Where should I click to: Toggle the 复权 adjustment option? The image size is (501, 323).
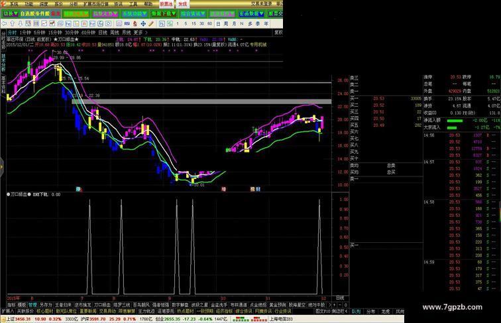click(x=278, y=32)
